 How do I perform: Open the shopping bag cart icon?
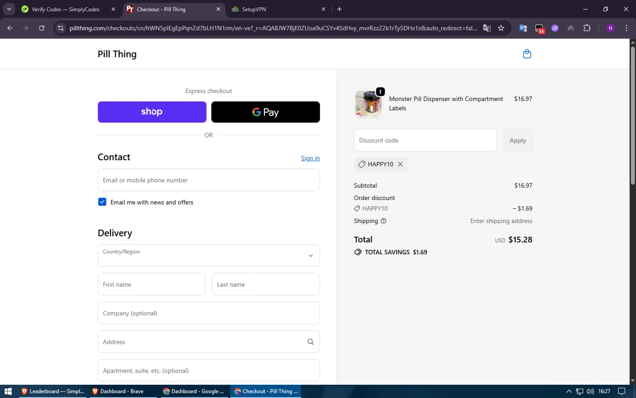click(x=527, y=54)
